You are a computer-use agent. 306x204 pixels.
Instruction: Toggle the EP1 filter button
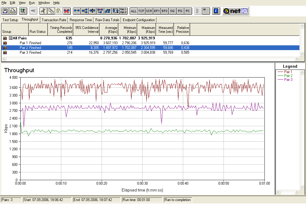pyautogui.click(x=157, y=11)
